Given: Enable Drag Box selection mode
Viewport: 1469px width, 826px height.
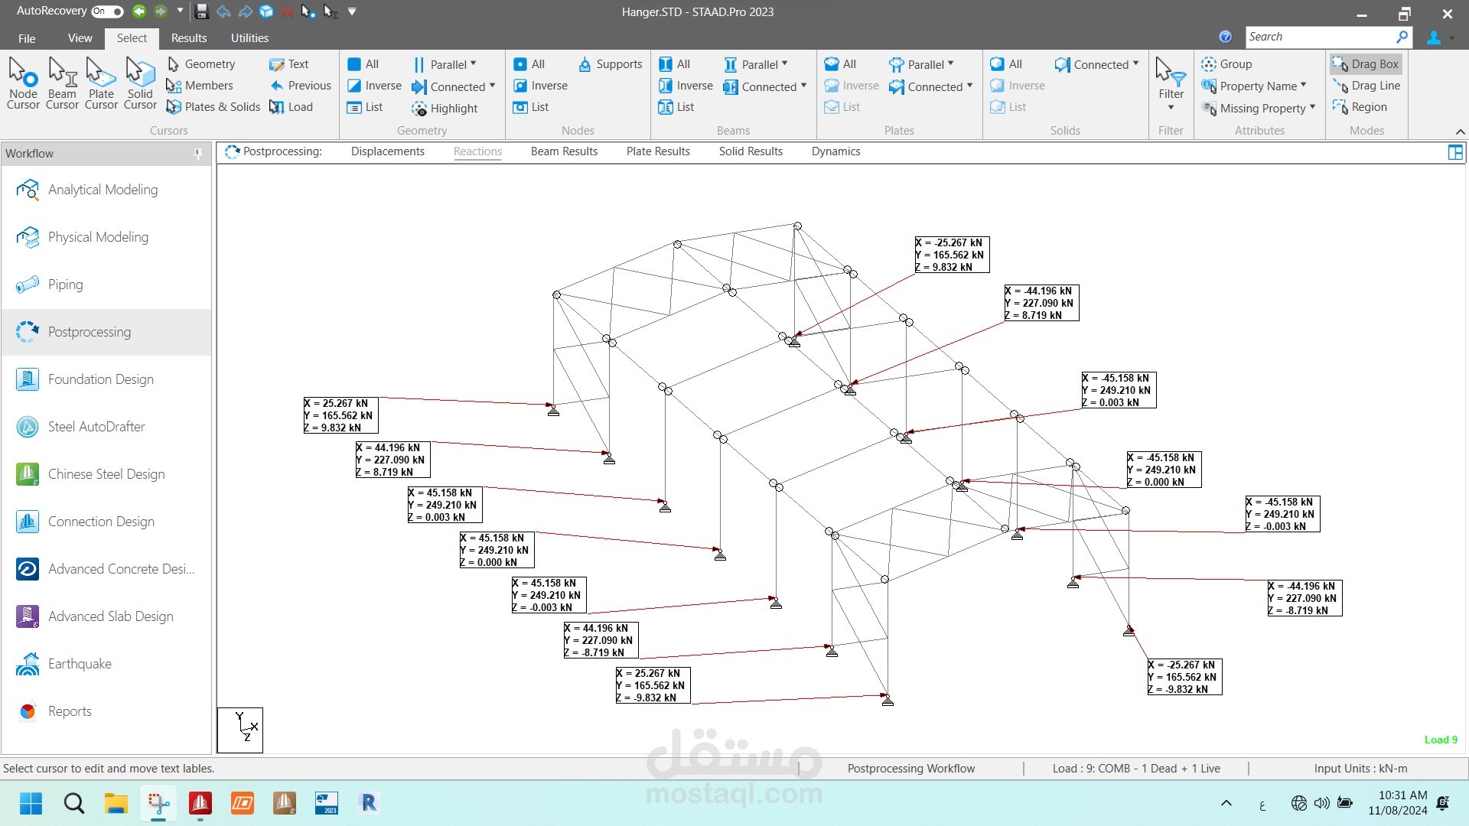Looking at the screenshot, I should click(x=1366, y=64).
